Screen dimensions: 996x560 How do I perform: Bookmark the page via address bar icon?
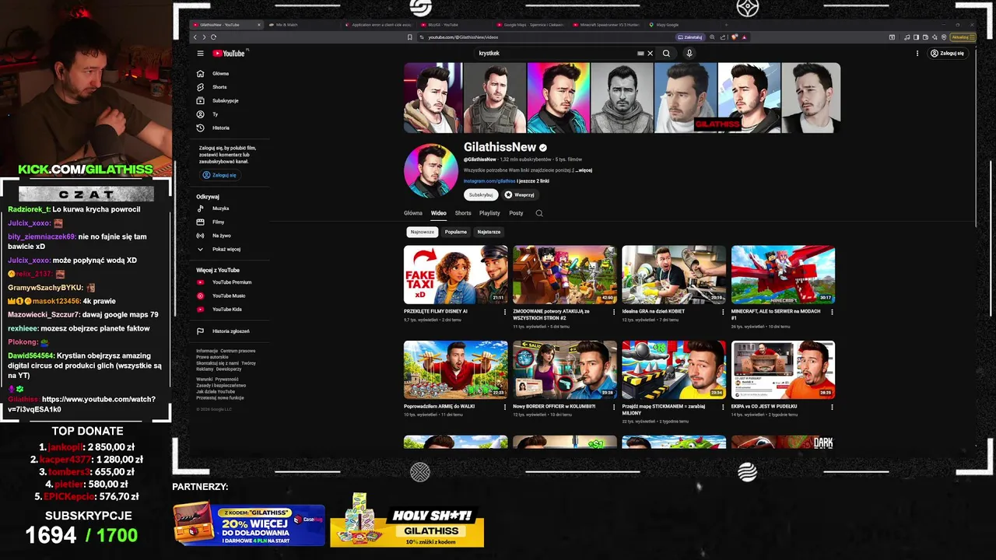click(x=409, y=37)
